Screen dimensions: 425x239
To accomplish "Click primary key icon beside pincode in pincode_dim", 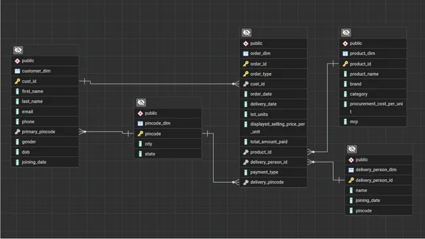I will [x=140, y=134].
